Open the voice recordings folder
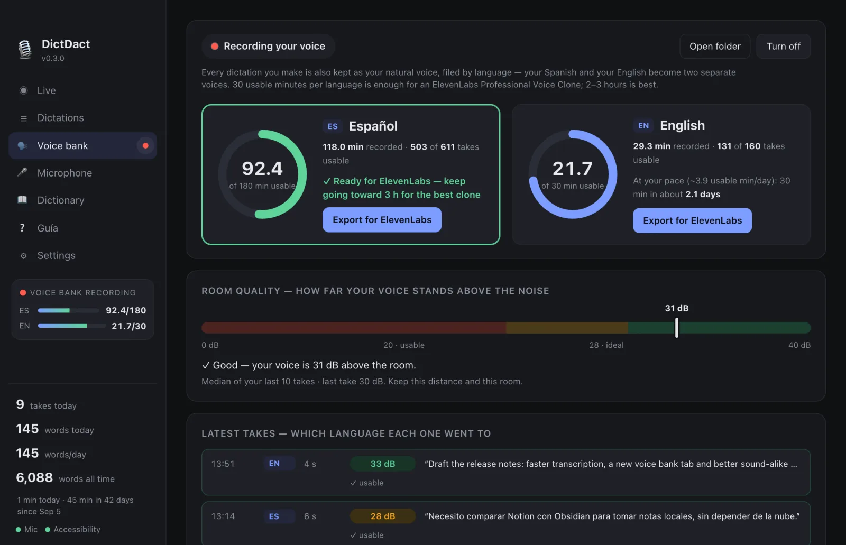The height and width of the screenshot is (545, 846). tap(715, 47)
